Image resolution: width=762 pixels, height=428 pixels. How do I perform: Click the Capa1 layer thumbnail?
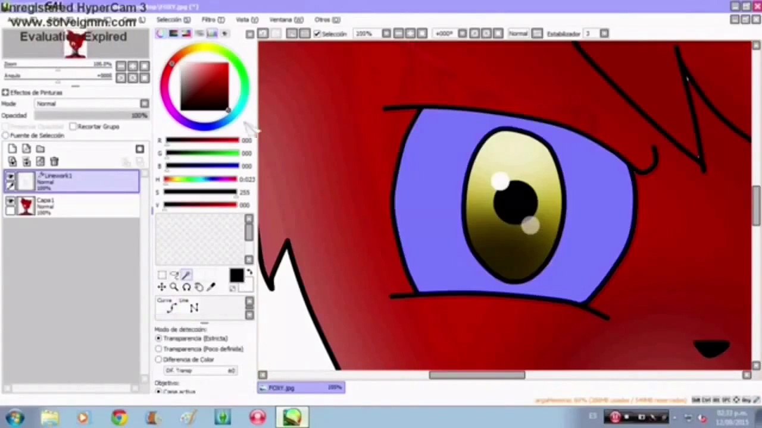pos(26,206)
